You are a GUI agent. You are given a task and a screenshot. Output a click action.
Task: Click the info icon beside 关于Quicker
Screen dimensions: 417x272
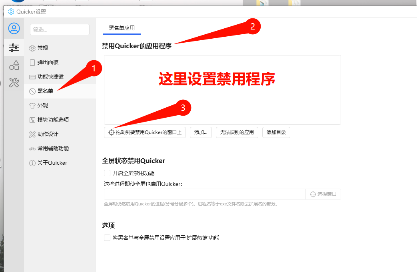pyautogui.click(x=32, y=163)
